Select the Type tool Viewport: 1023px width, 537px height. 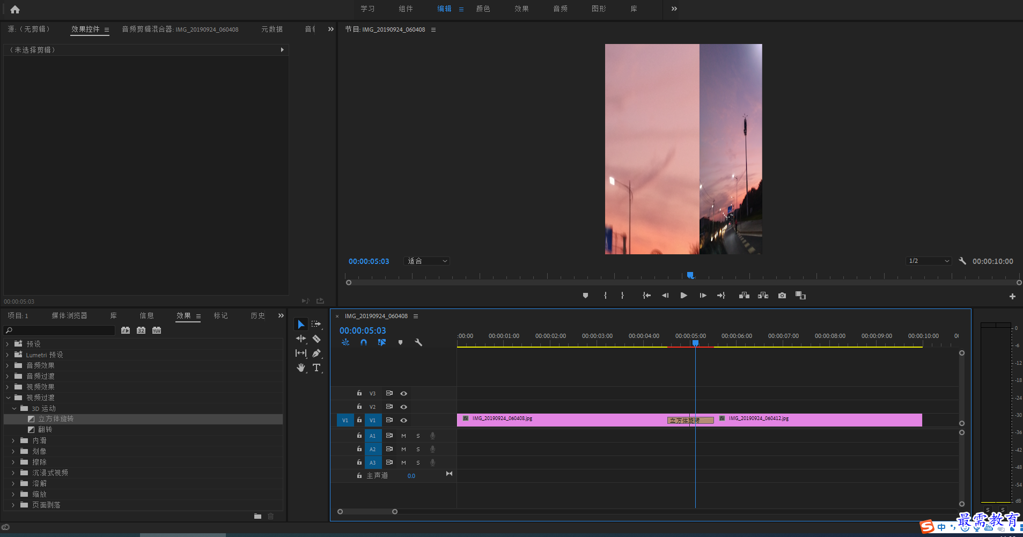(x=317, y=367)
